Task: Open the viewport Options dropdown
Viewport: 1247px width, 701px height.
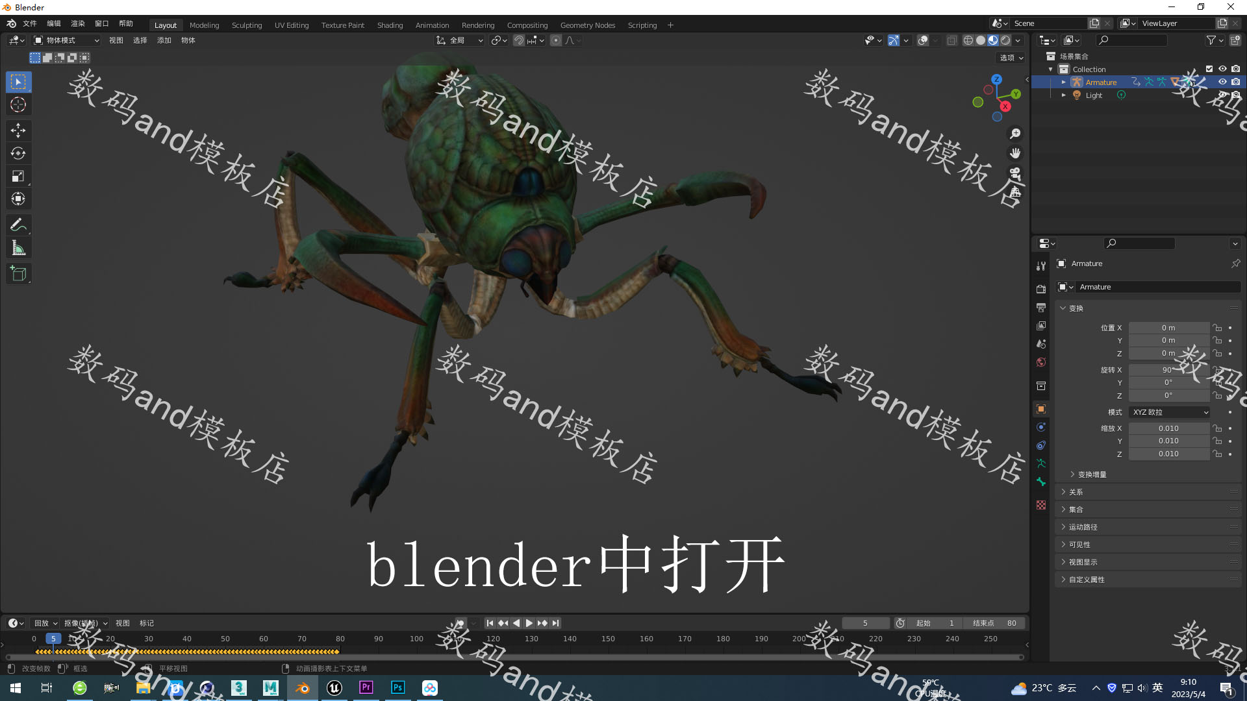Action: 1011,58
